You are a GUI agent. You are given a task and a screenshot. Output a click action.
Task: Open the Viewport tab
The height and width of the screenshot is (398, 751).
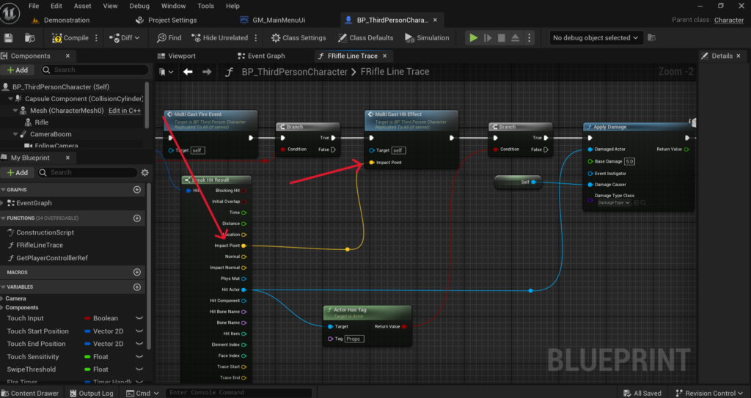[x=177, y=56]
